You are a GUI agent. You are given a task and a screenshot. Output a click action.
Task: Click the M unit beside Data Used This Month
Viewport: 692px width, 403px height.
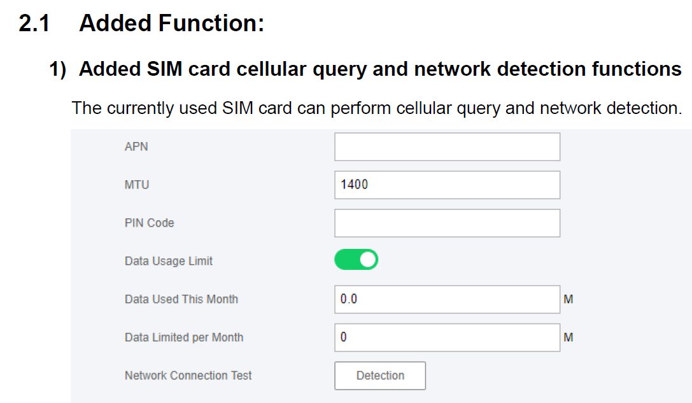click(x=568, y=299)
